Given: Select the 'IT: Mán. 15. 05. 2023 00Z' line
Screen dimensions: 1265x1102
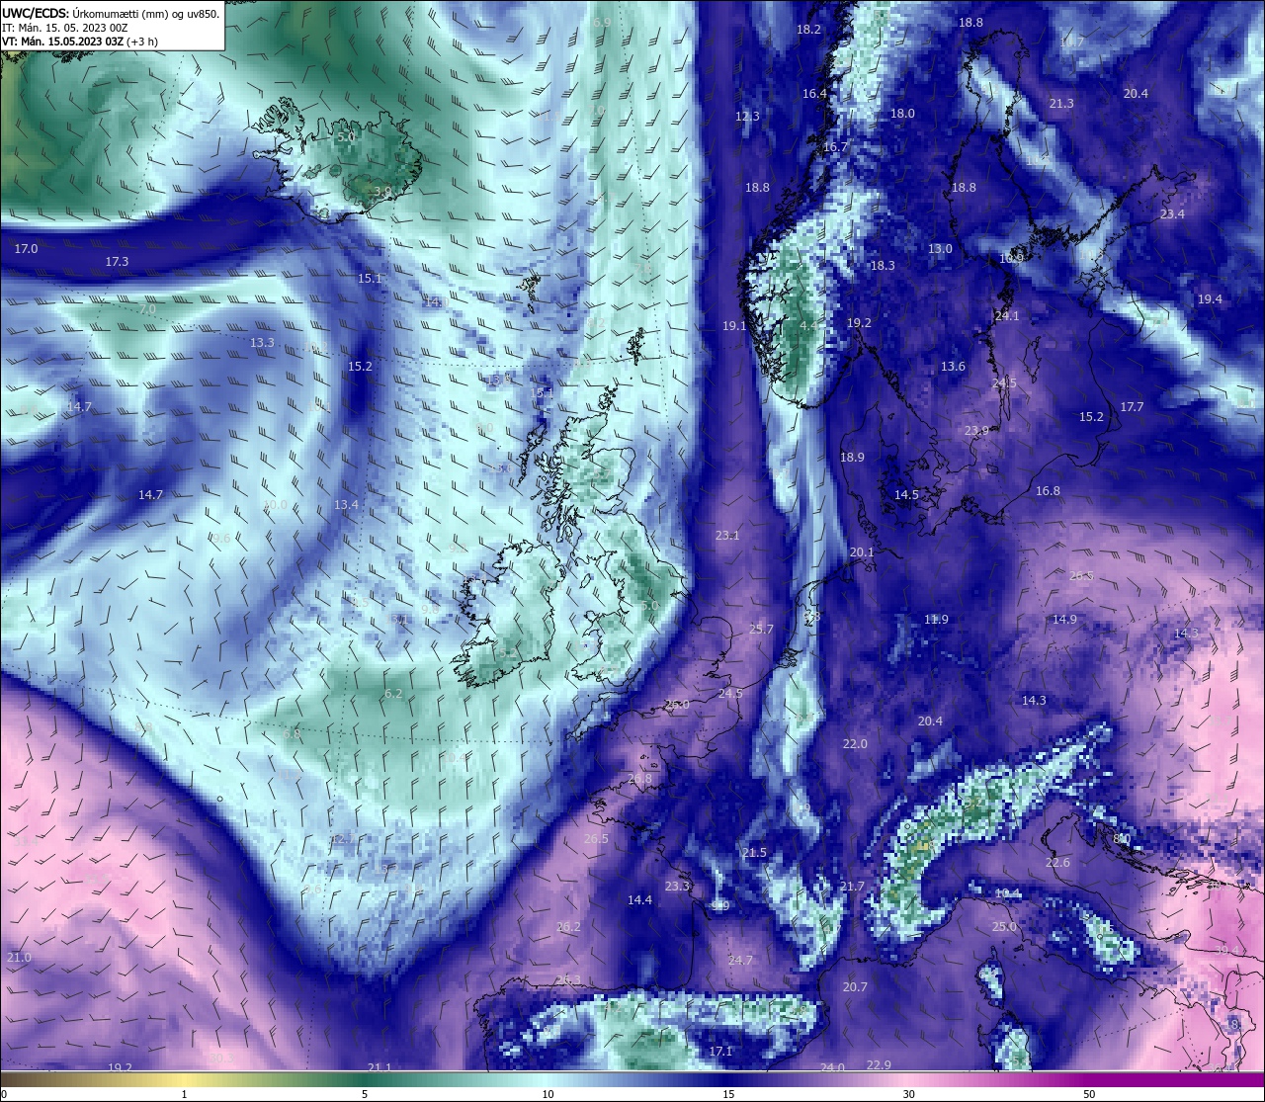Looking at the screenshot, I should coord(64,28).
